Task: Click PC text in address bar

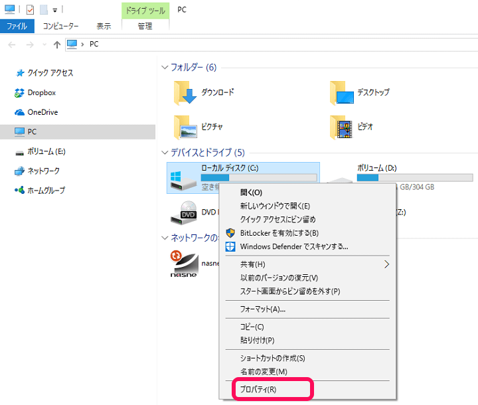Action: point(94,44)
